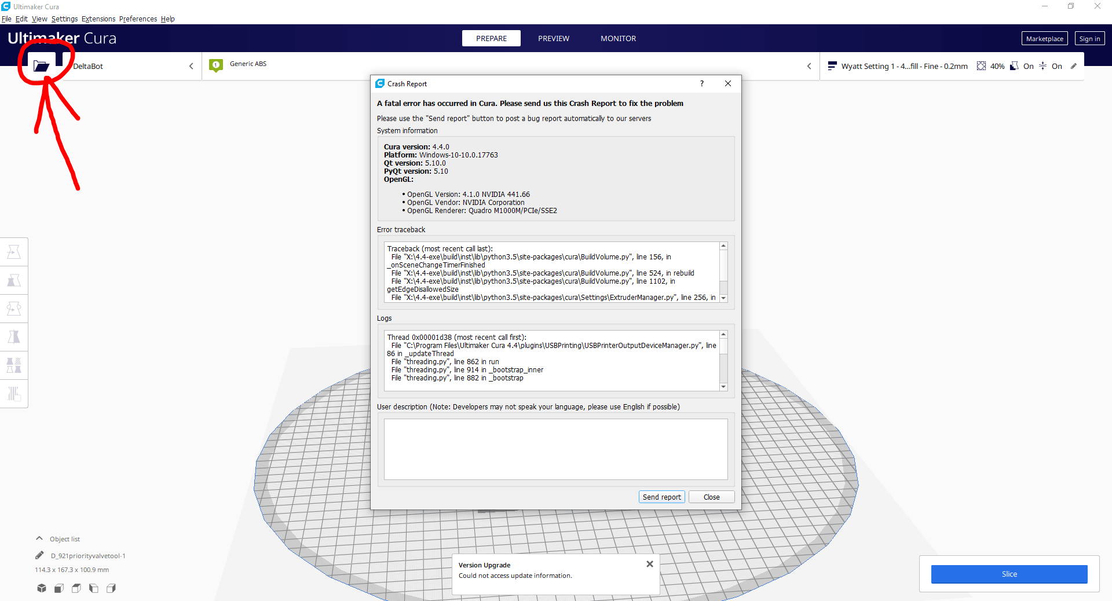Viewport: 1112px width, 601px height.
Task: Open the File menu
Action: coord(6,19)
